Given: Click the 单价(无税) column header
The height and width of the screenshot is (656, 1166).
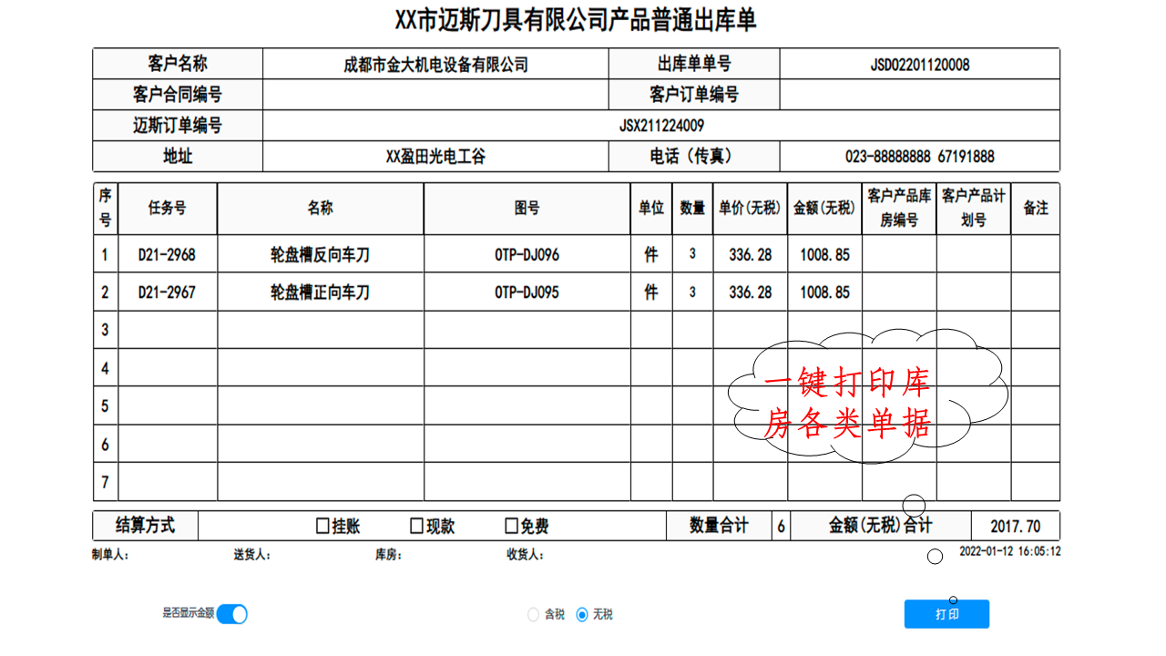Looking at the screenshot, I should coord(750,208).
